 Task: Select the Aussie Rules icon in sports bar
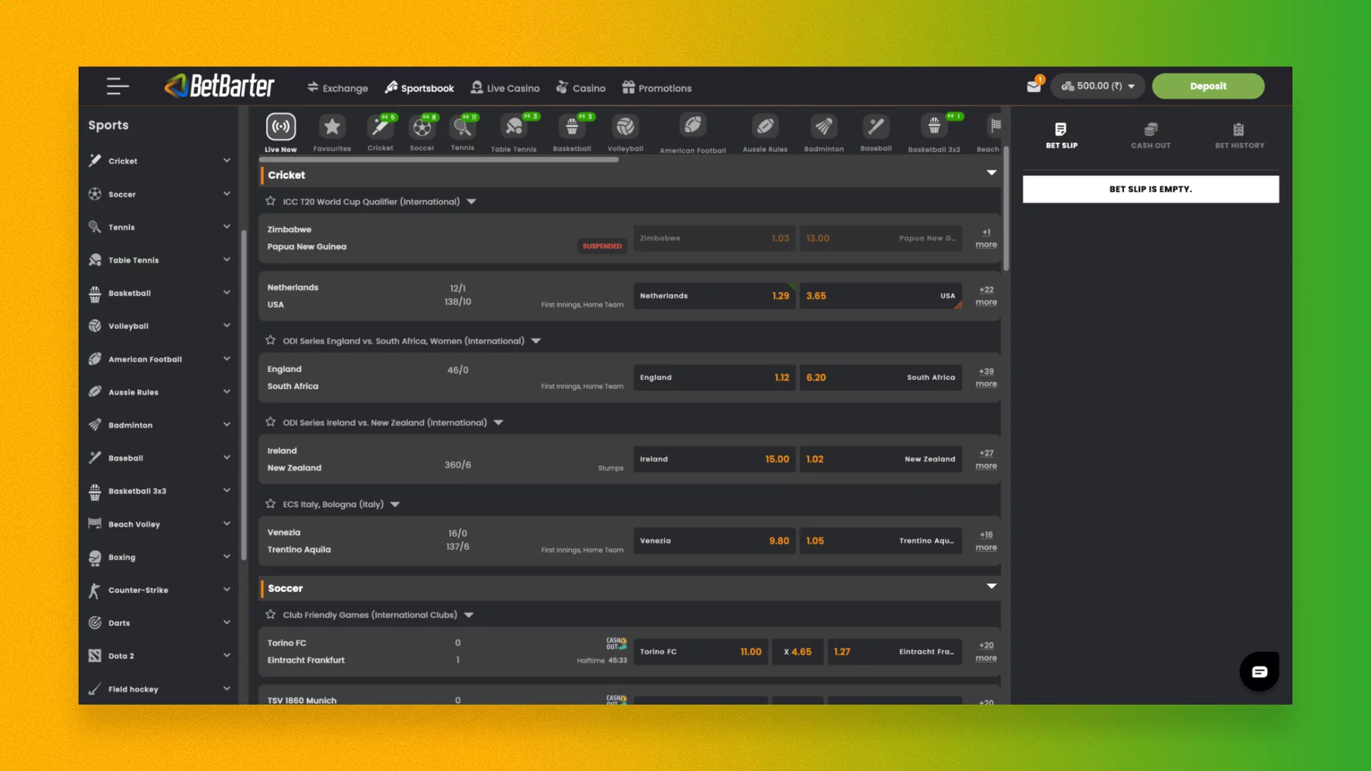[x=765, y=127]
